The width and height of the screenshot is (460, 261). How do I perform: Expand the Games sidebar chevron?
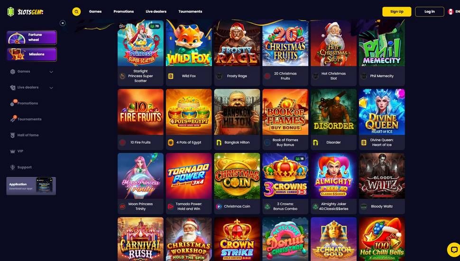click(x=51, y=72)
